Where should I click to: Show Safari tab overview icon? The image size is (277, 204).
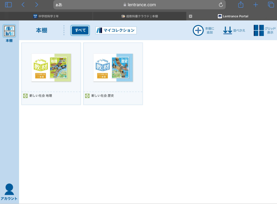(271, 5)
